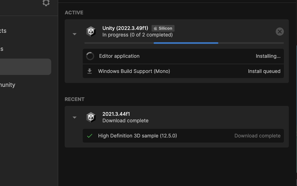Cancel the Unity 2022.3.49f1 install
This screenshot has height=186, width=297.
pyautogui.click(x=280, y=31)
